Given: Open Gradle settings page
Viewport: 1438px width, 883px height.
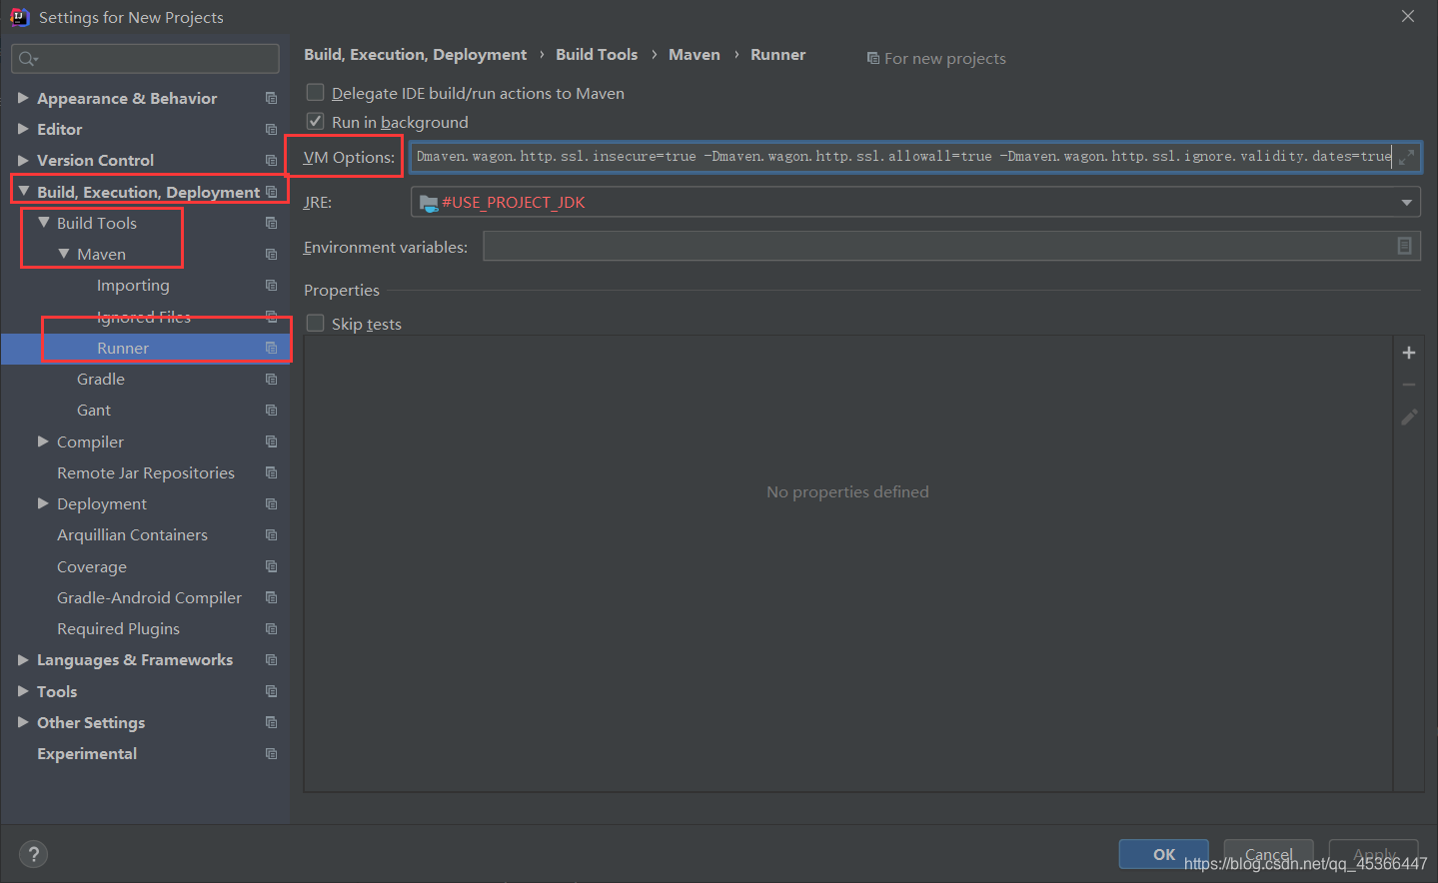Looking at the screenshot, I should [x=101, y=380].
